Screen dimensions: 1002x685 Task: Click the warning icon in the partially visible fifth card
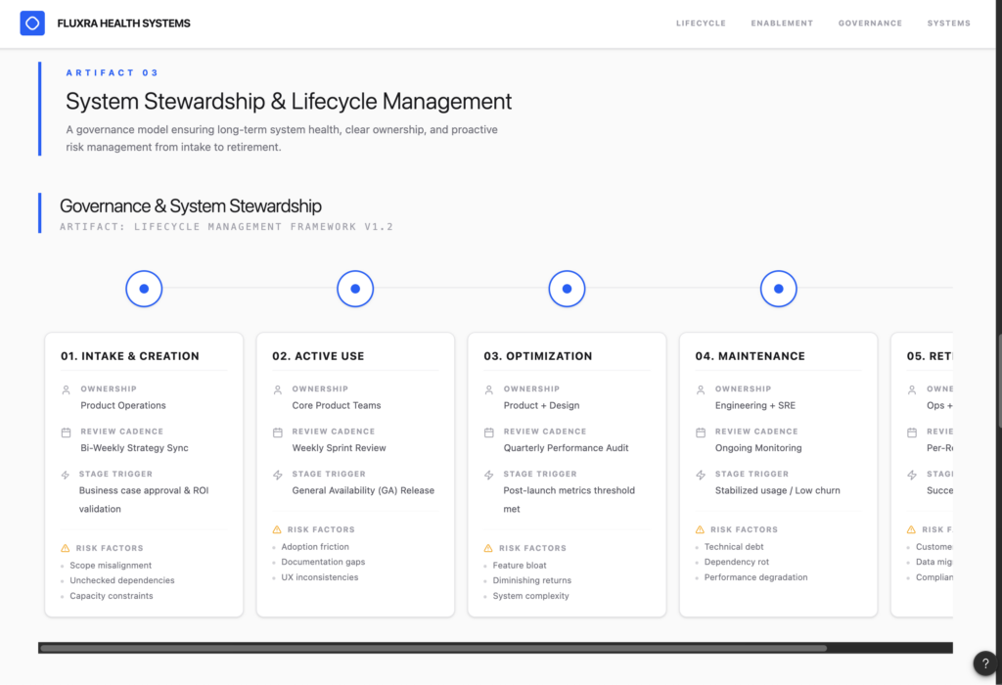(x=911, y=529)
